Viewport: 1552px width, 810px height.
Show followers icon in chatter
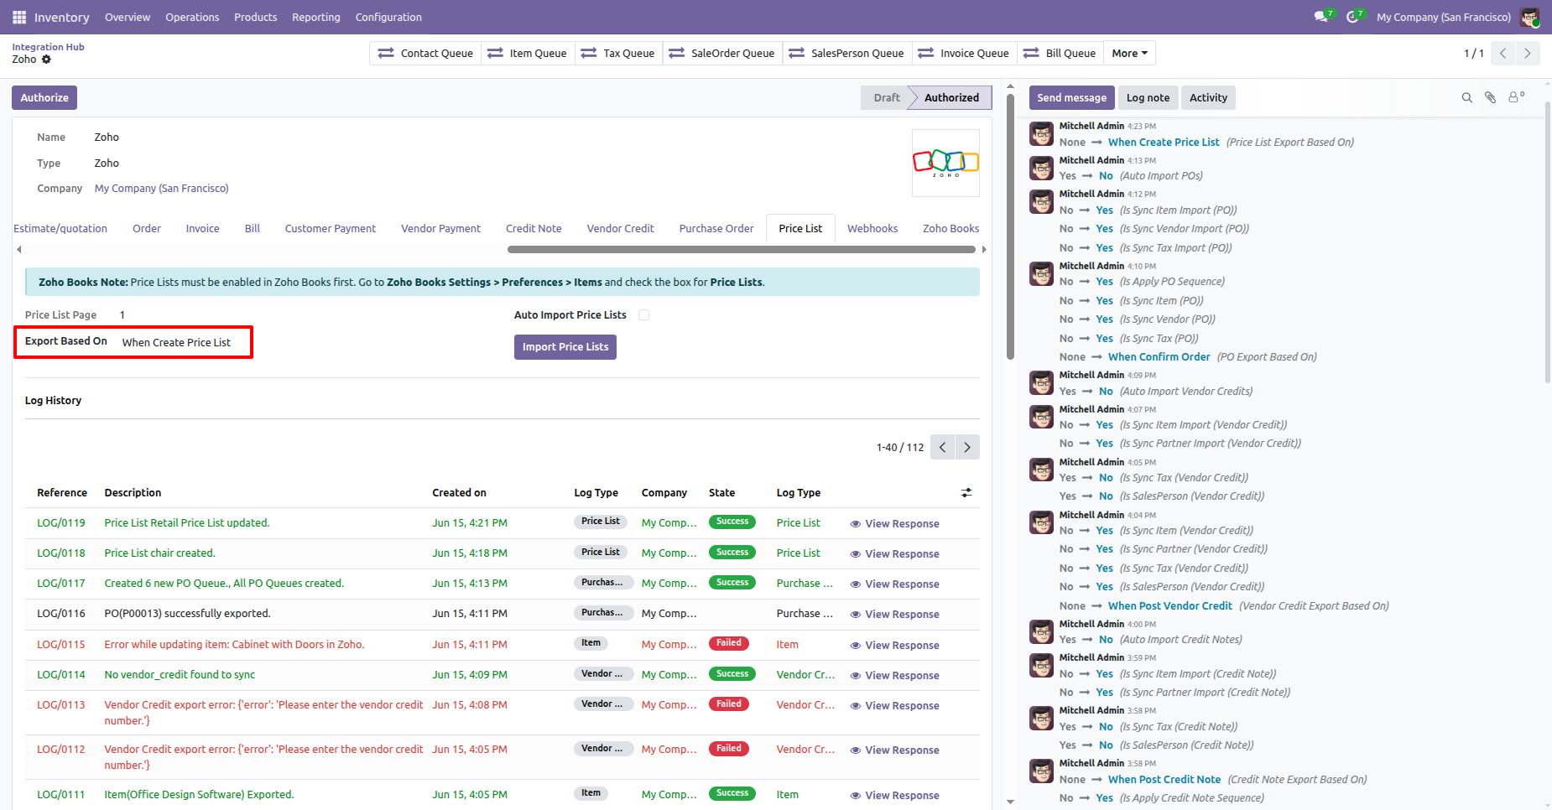[1516, 97]
